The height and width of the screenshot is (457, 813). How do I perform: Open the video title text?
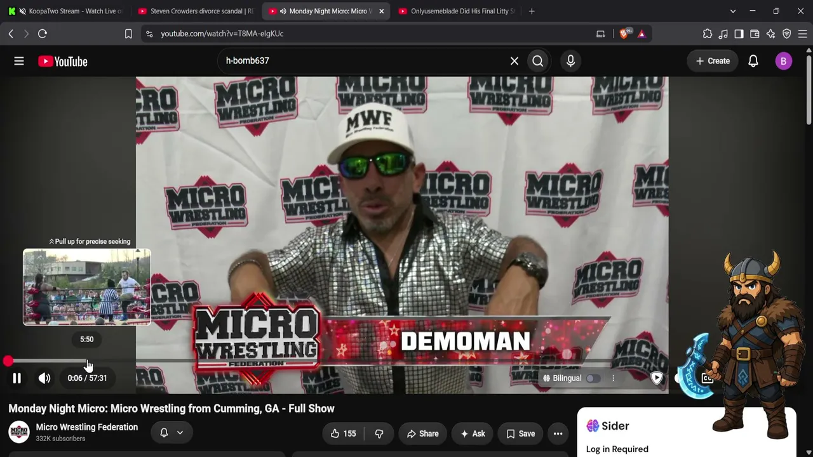pos(171,409)
